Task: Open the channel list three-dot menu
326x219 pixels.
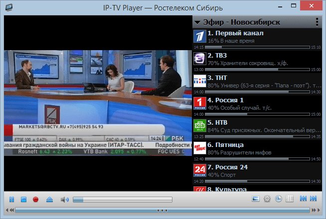Action: [317, 22]
